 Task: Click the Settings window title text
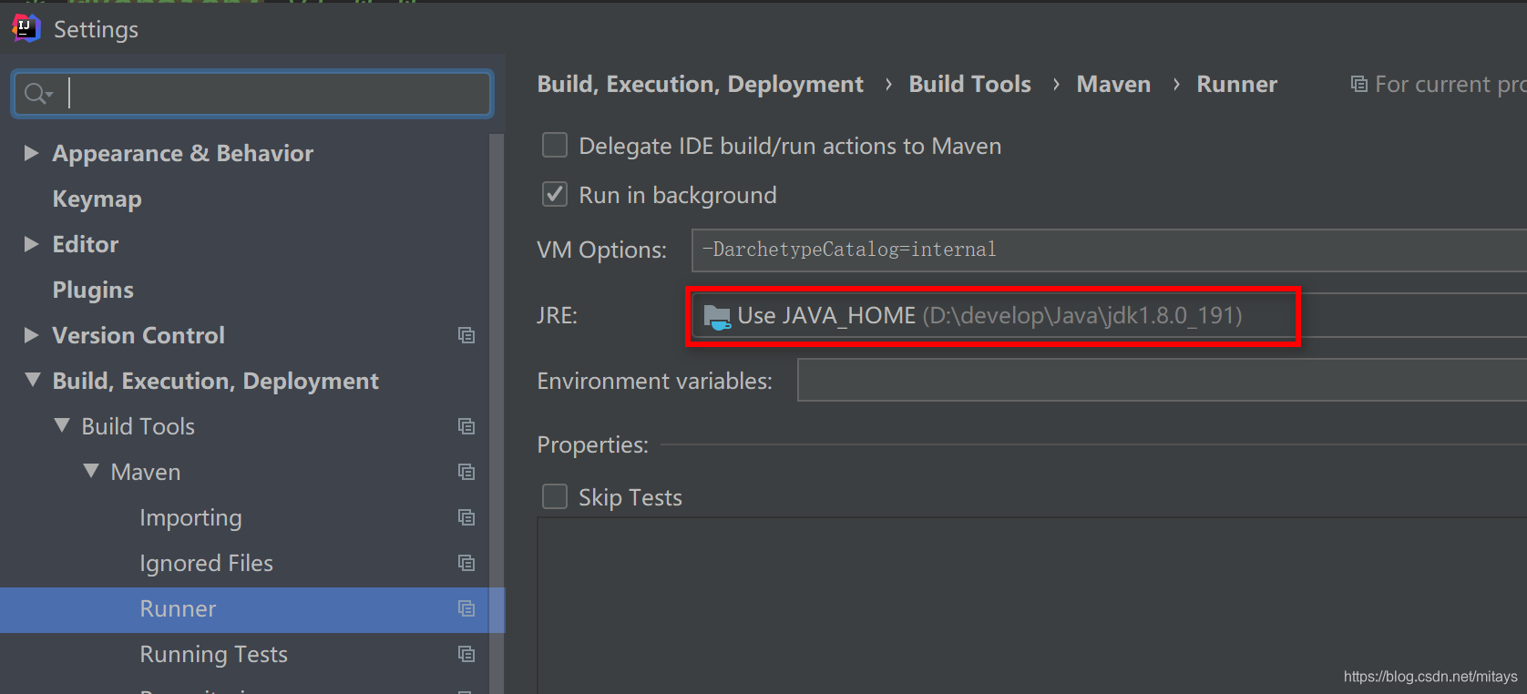point(96,29)
